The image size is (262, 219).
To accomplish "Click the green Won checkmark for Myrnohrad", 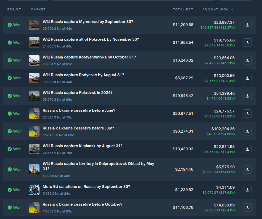I will click(x=10, y=25).
